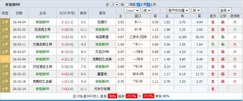The width and height of the screenshot is (243, 101).
Task: Open the 终 dropdown next to Crow*
Action: 147,11
